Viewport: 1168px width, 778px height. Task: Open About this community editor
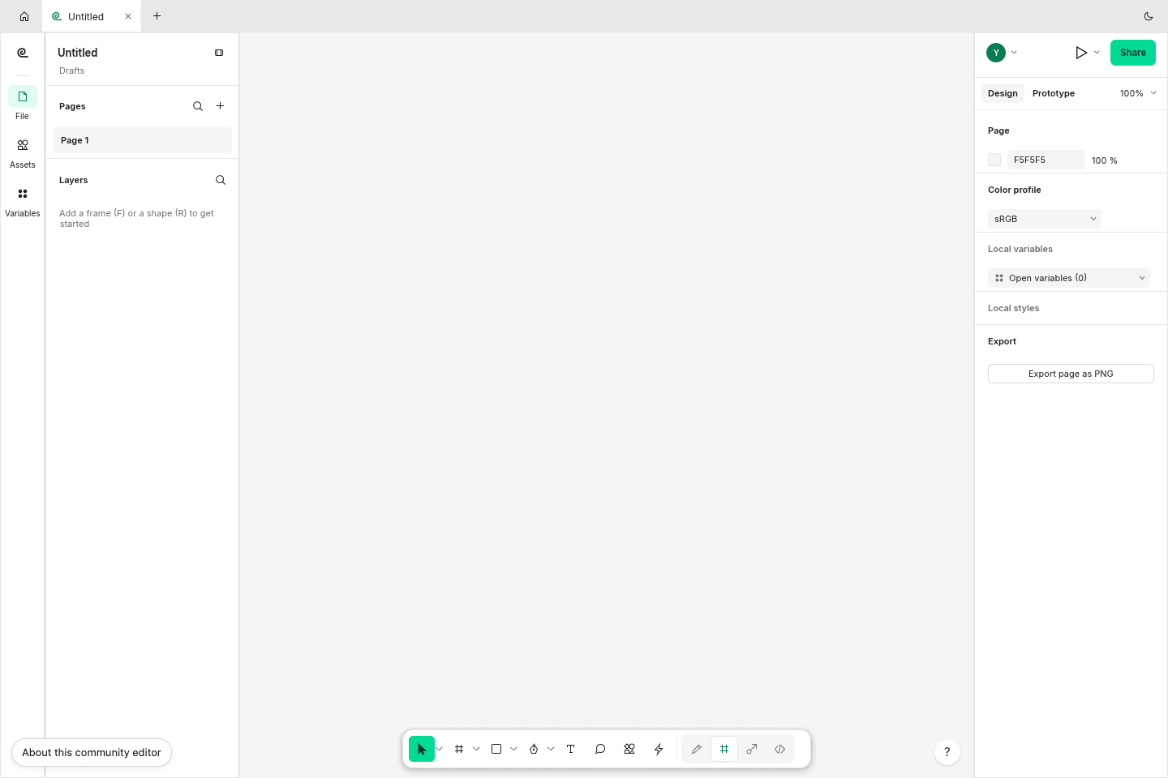(x=92, y=752)
